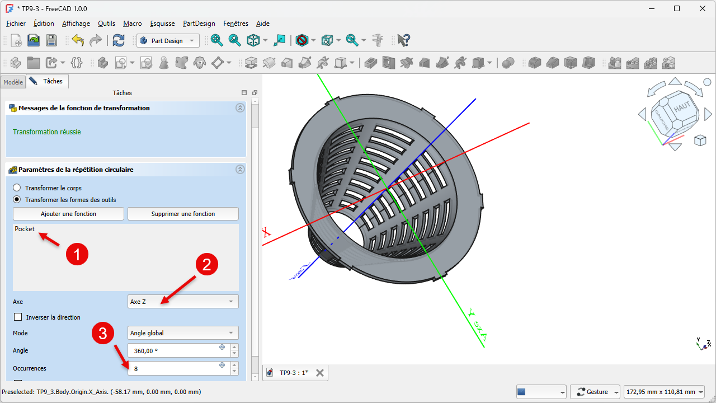Click the Fit All zoom icon
Image resolution: width=716 pixels, height=403 pixels.
point(217,40)
